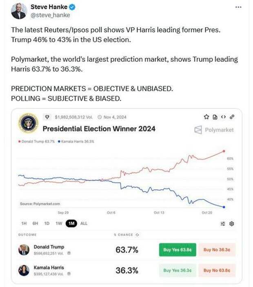Open the embed code icon
This screenshot has height=287, width=253.
pyautogui.click(x=223, y=117)
